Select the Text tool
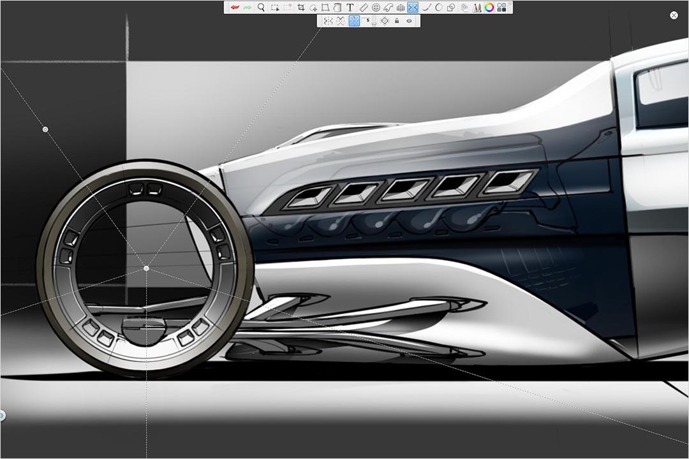Viewport: 689px width, 459px height. click(350, 6)
